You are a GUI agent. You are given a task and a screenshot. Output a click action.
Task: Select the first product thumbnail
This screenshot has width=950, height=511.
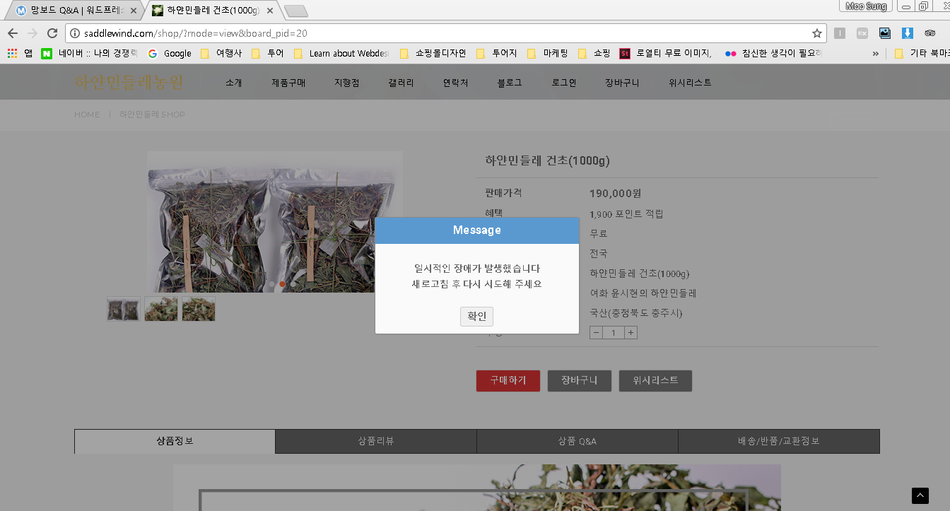pyautogui.click(x=124, y=309)
